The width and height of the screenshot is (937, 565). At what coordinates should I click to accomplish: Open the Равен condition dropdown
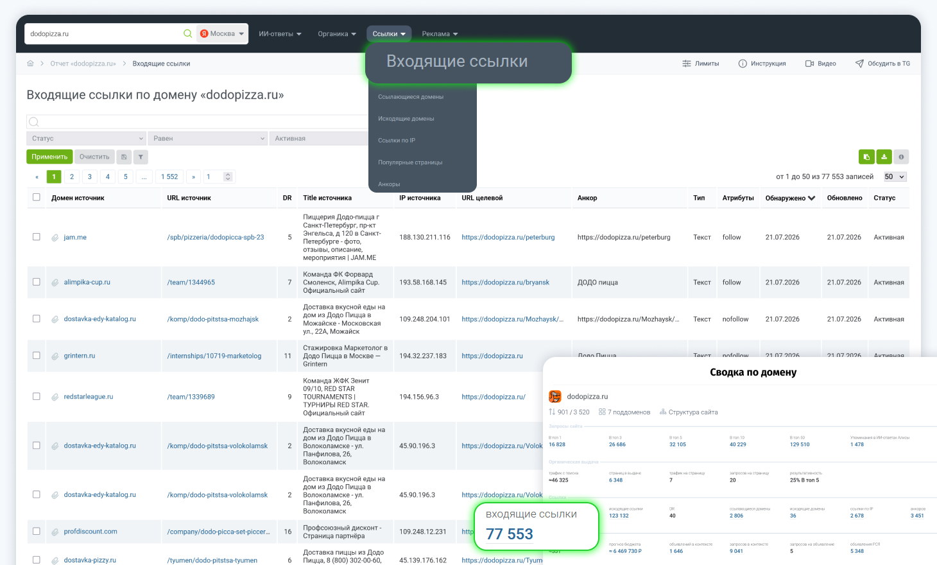(x=209, y=139)
